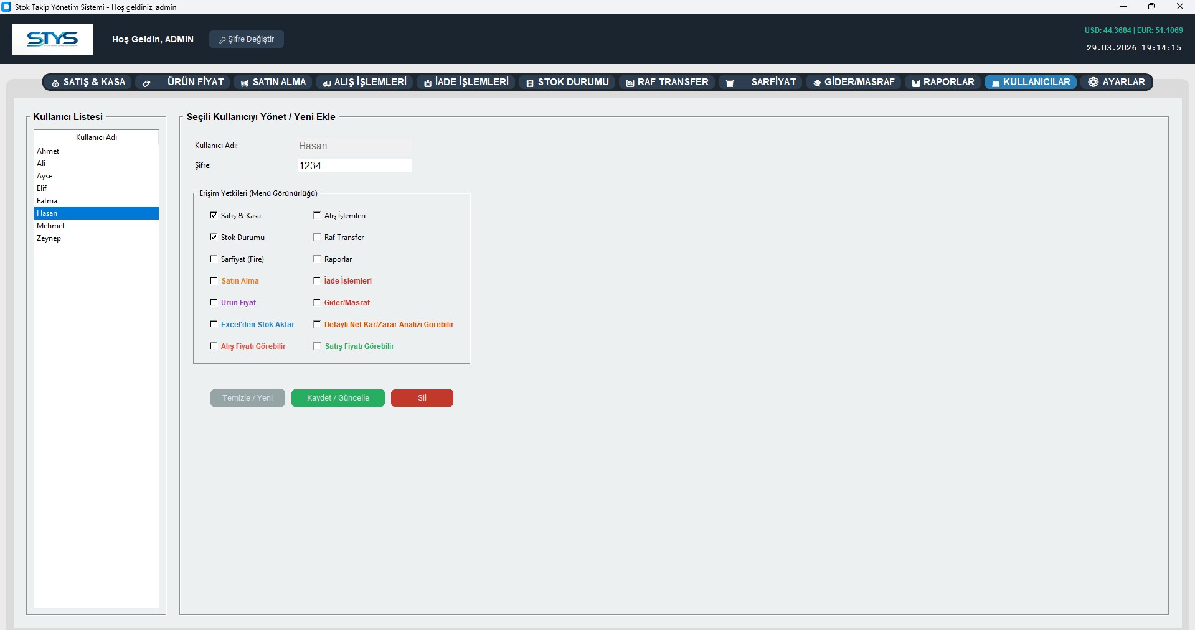This screenshot has height=630, width=1195.
Task: Enable Detaylı Net Kar/Zarar Analizi Görebilir
Action: click(317, 324)
